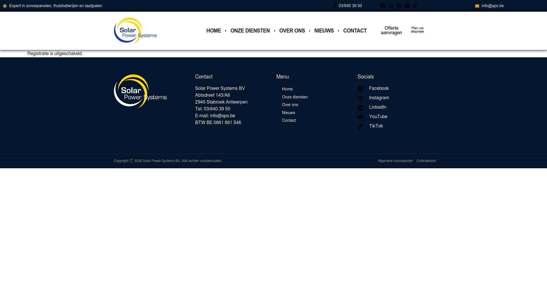Click footer menu link Home
Screen dimensions: 547x308
point(287,89)
